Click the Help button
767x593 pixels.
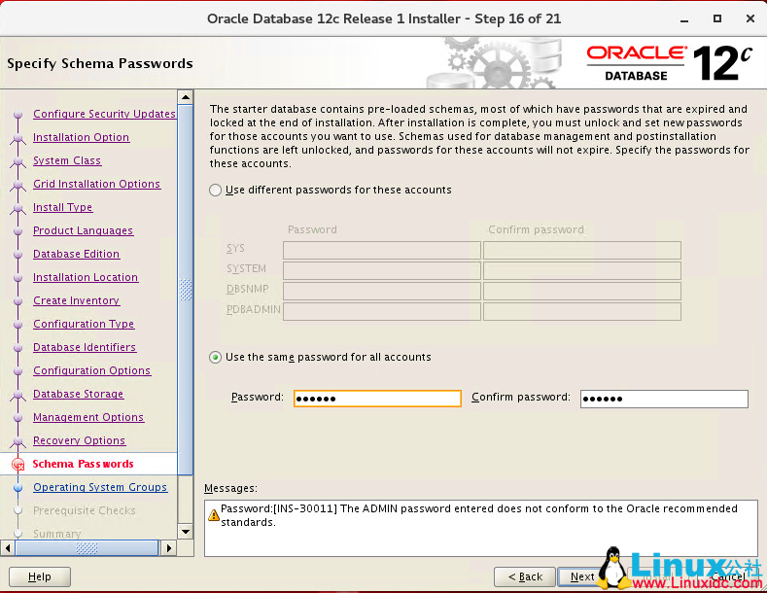40,576
